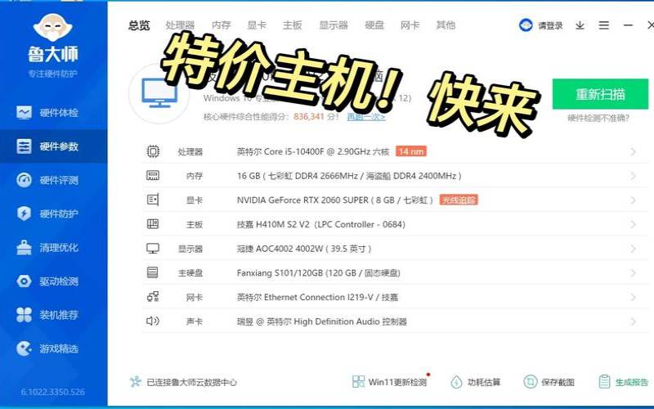Click the green 重新扫描 button
This screenshot has height=409, width=654.
point(600,94)
